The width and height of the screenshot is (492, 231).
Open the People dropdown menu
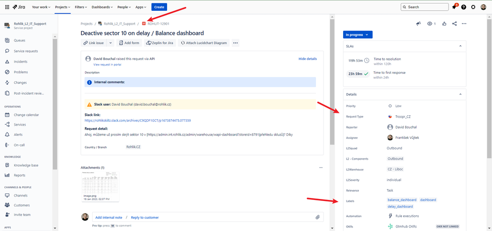pos(125,7)
